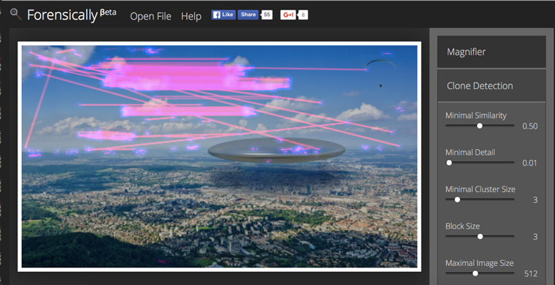Click the Minimal Detail value 0.01
Viewport: 555px width, 285px height.
click(x=530, y=163)
